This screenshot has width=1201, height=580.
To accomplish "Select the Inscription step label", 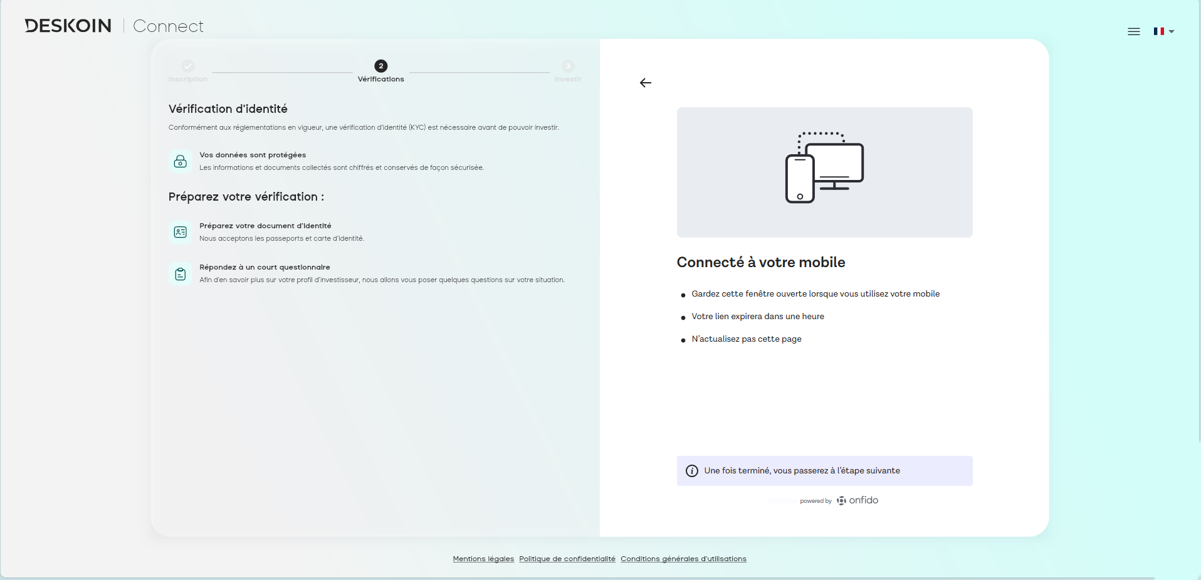I will 187,80.
